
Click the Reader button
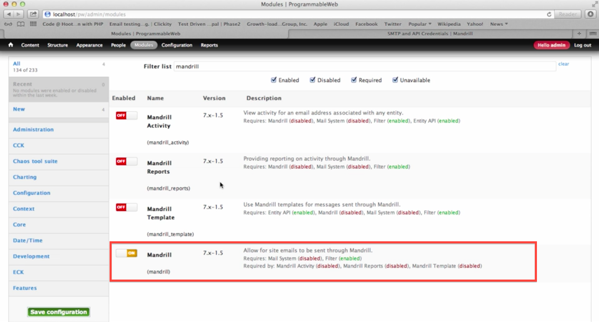click(x=568, y=14)
